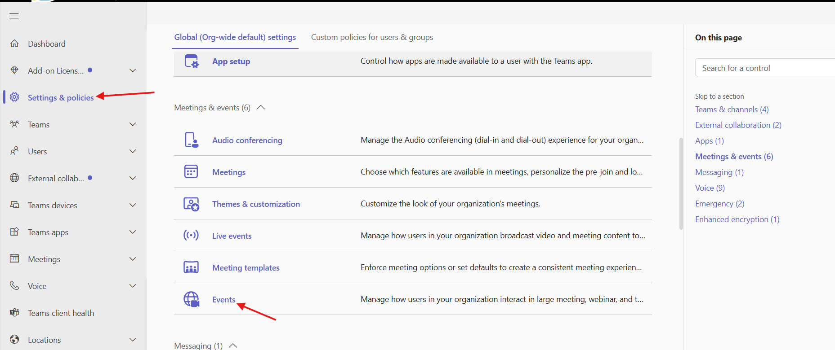Click the Themes & customization icon
Image resolution: width=835 pixels, height=350 pixels.
192,204
